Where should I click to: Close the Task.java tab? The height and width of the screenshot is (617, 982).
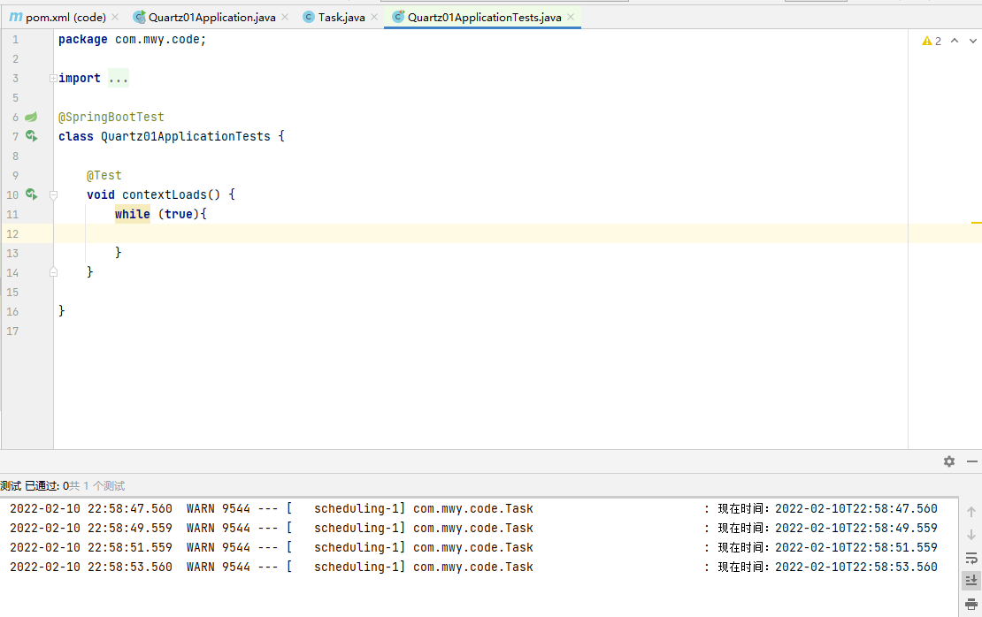click(x=374, y=18)
